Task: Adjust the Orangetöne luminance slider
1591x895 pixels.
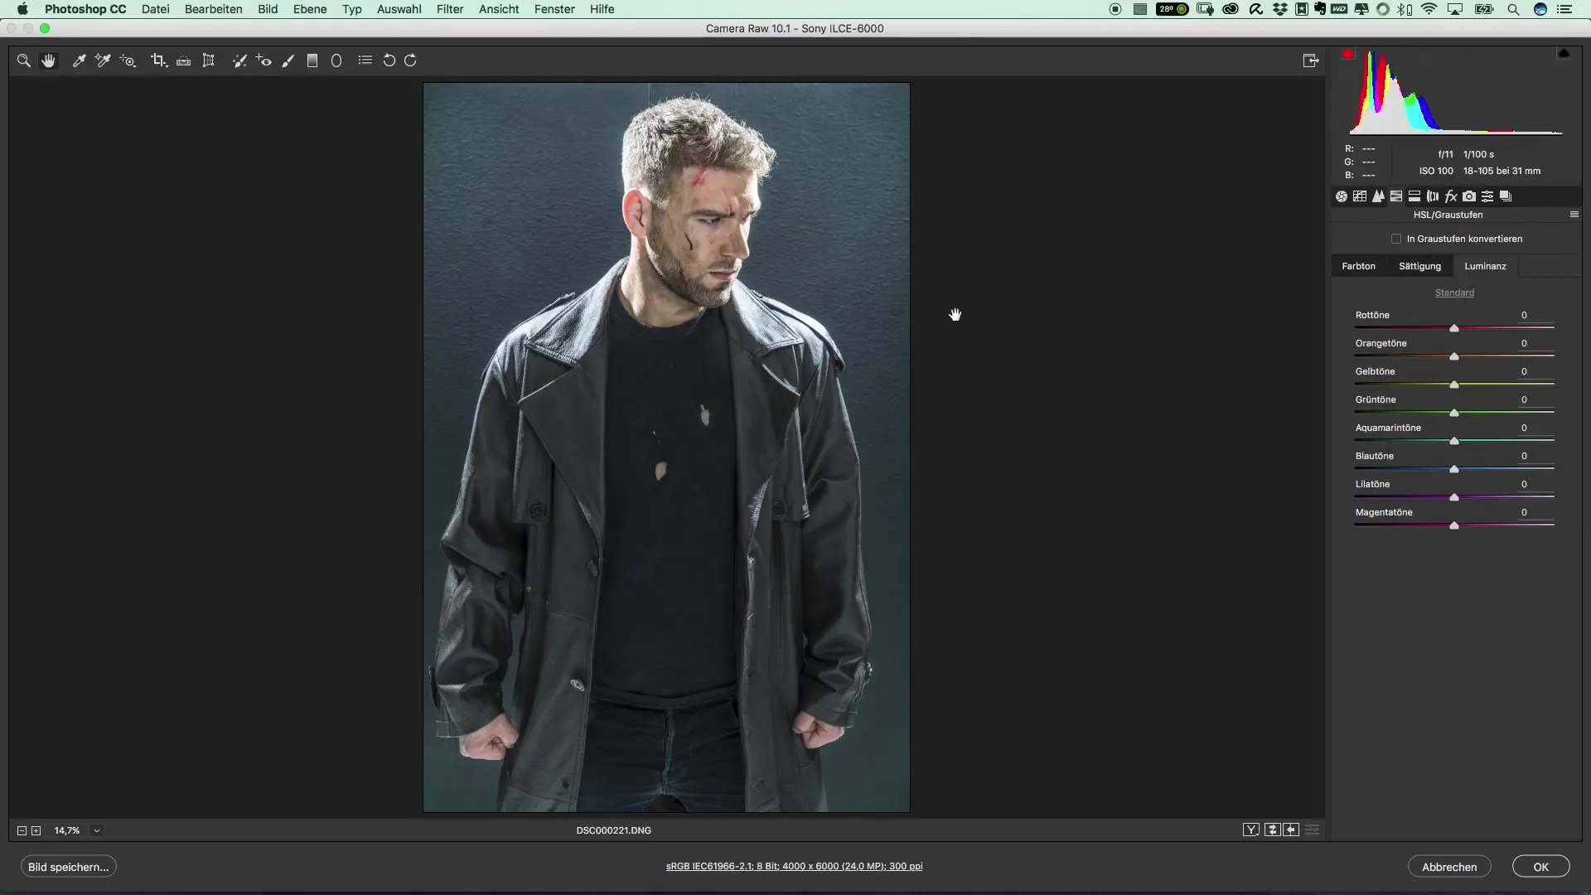Action: tap(1454, 356)
